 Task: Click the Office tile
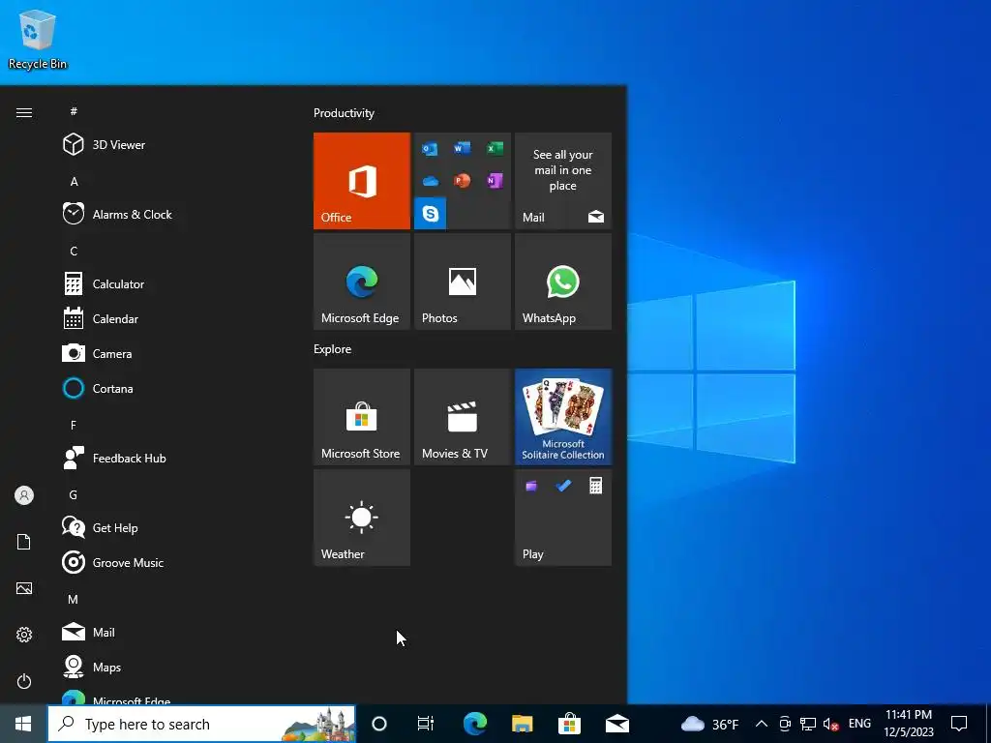[362, 181]
